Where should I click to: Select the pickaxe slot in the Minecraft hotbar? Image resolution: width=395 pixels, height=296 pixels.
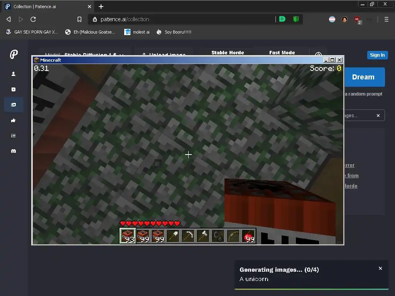tap(188, 236)
